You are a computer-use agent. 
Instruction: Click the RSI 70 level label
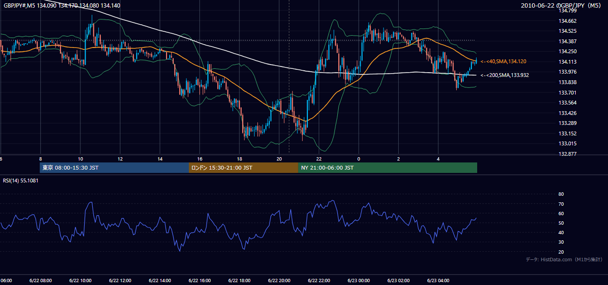coord(561,204)
